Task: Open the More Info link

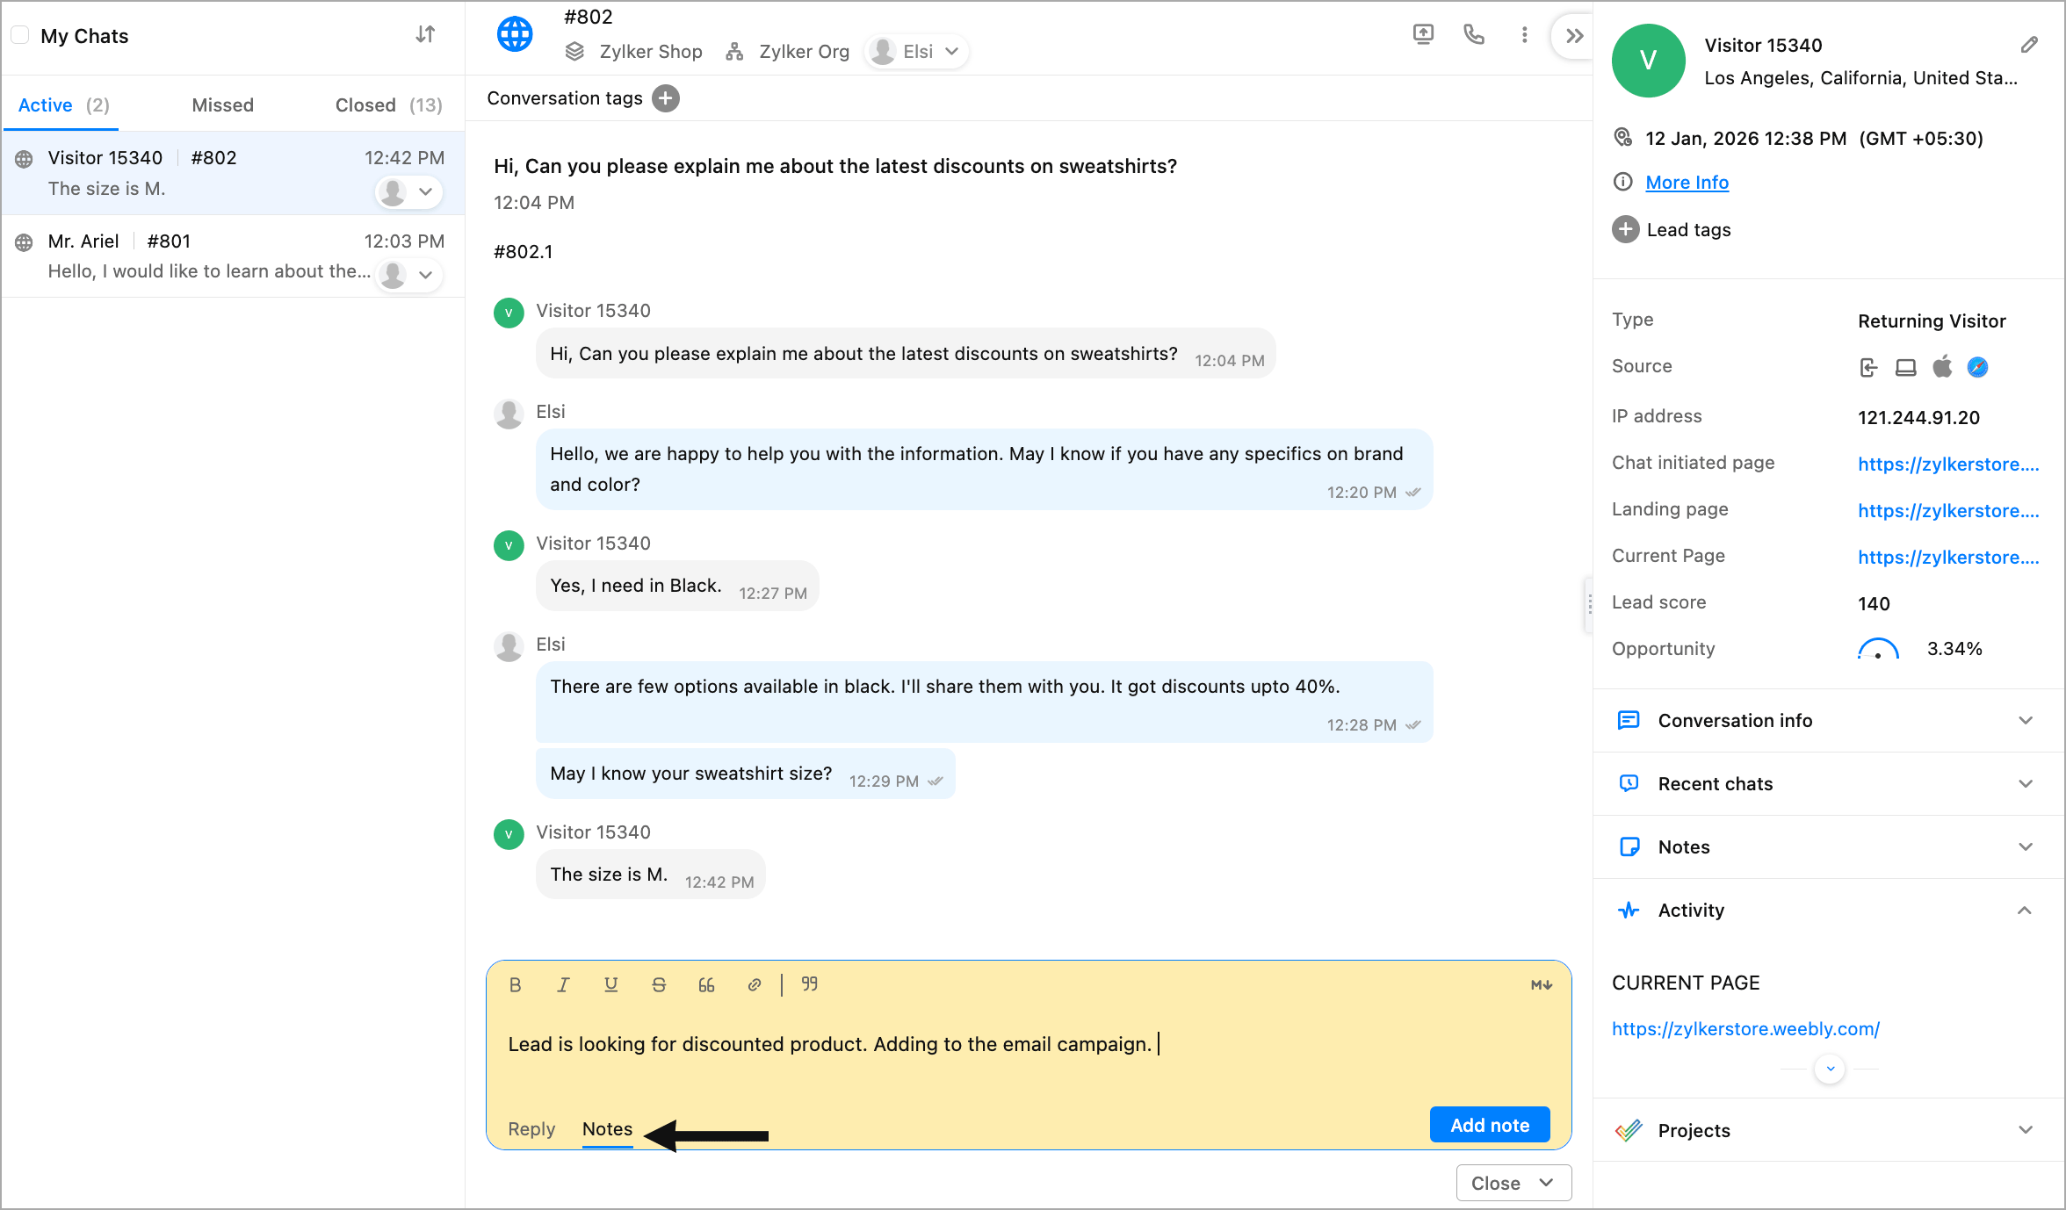Action: pyautogui.click(x=1687, y=183)
